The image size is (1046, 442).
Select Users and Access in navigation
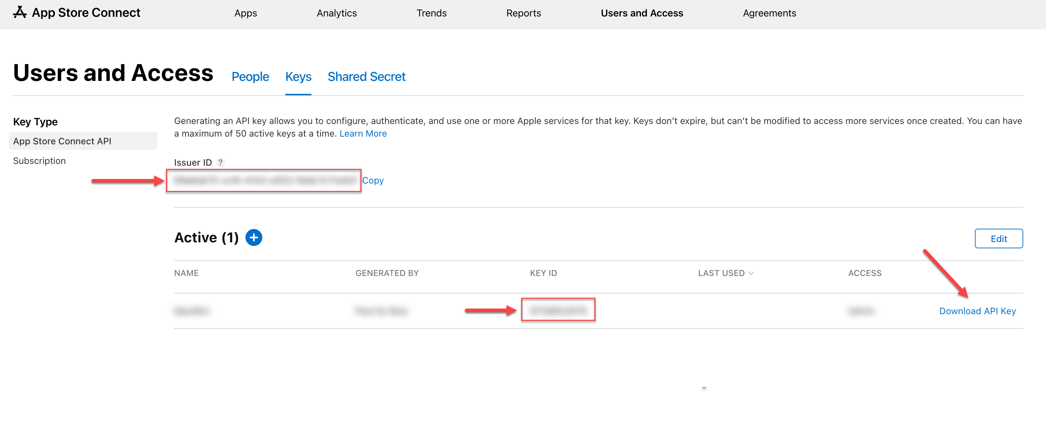(x=641, y=13)
